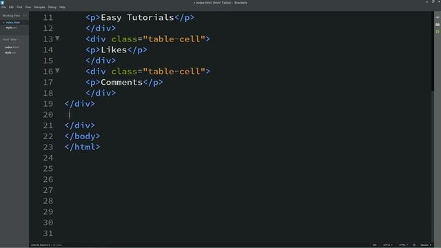This screenshot has height=248, width=441.
Task: Click the text 'Easy Tutorials' on line 11
Action: [137, 17]
